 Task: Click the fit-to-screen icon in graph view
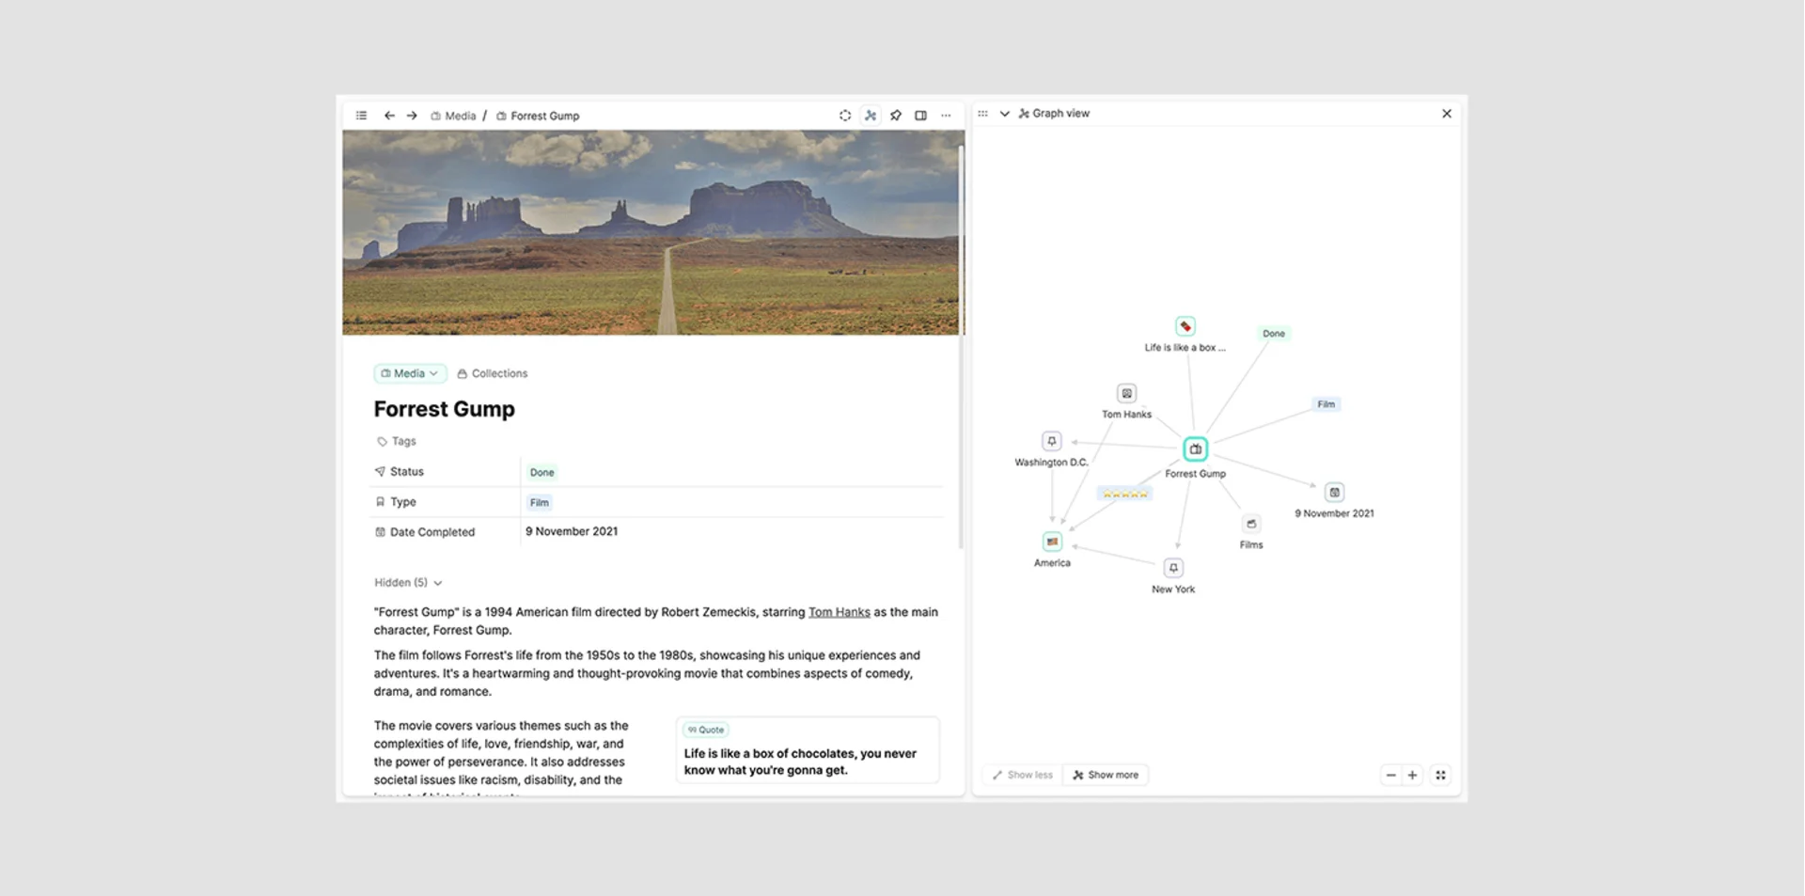(1440, 774)
